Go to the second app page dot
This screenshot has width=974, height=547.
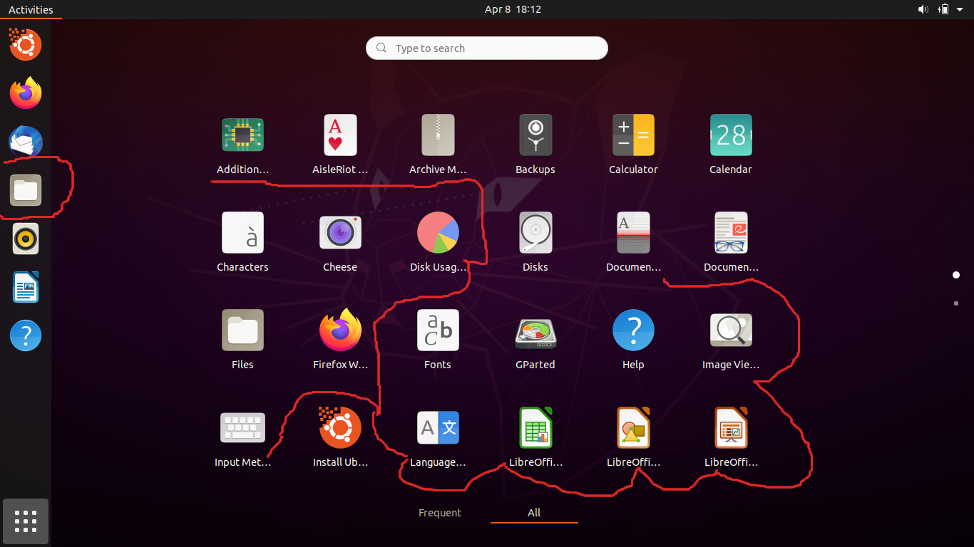956,303
